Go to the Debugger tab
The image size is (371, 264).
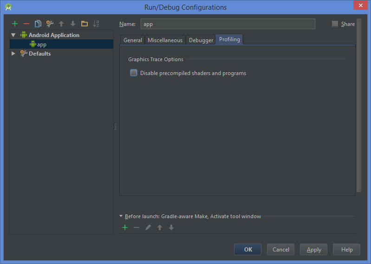[201, 40]
